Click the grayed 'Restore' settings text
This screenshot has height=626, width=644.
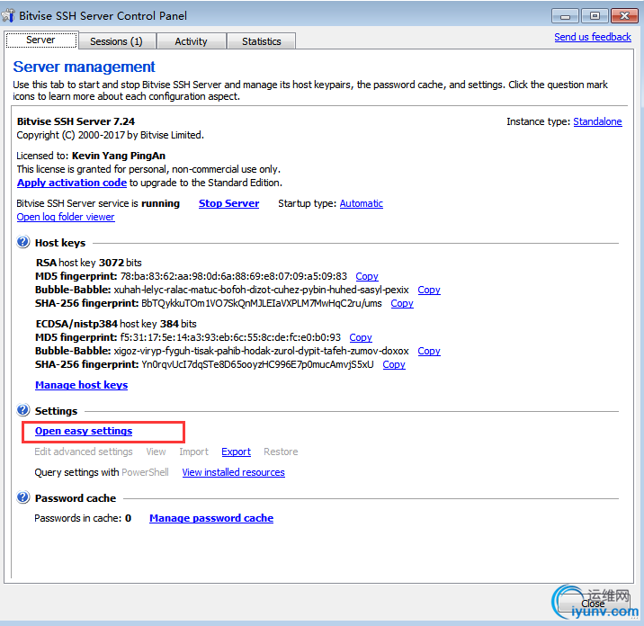point(281,452)
